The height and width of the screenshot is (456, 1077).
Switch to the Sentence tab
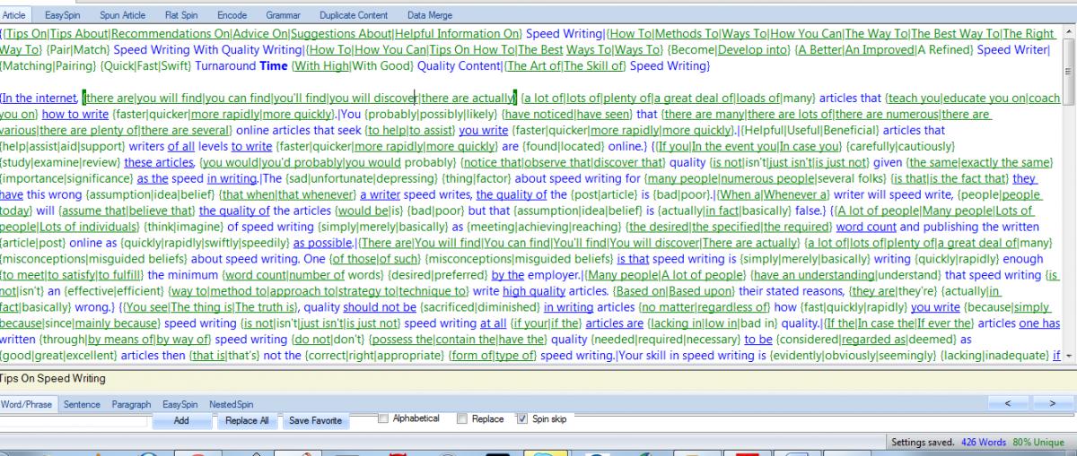pos(82,405)
